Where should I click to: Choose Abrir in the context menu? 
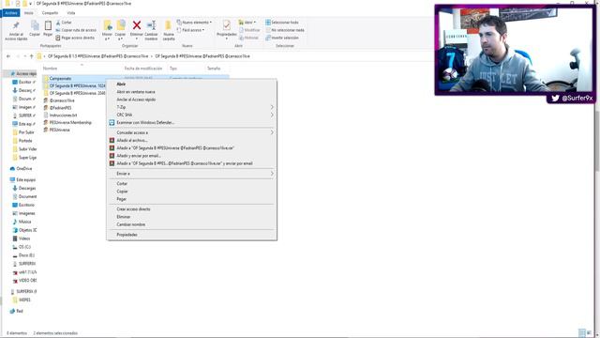tap(191, 84)
